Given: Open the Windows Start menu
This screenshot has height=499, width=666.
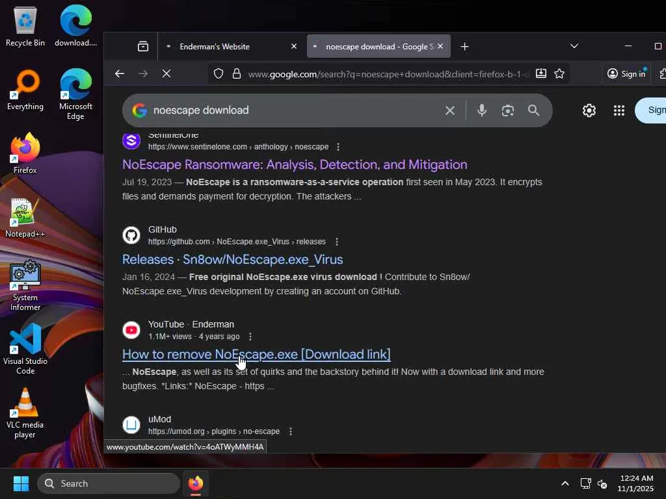Looking at the screenshot, I should click(21, 483).
